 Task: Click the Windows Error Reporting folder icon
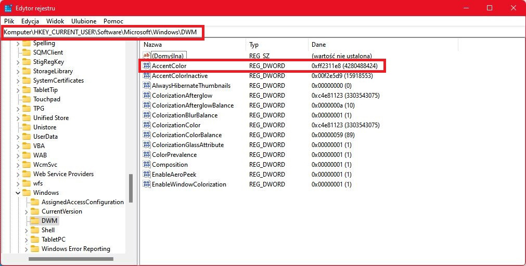(35, 249)
